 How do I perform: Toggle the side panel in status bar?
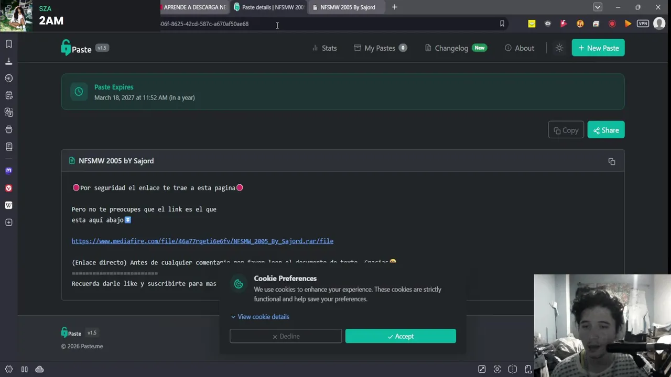(x=24, y=369)
